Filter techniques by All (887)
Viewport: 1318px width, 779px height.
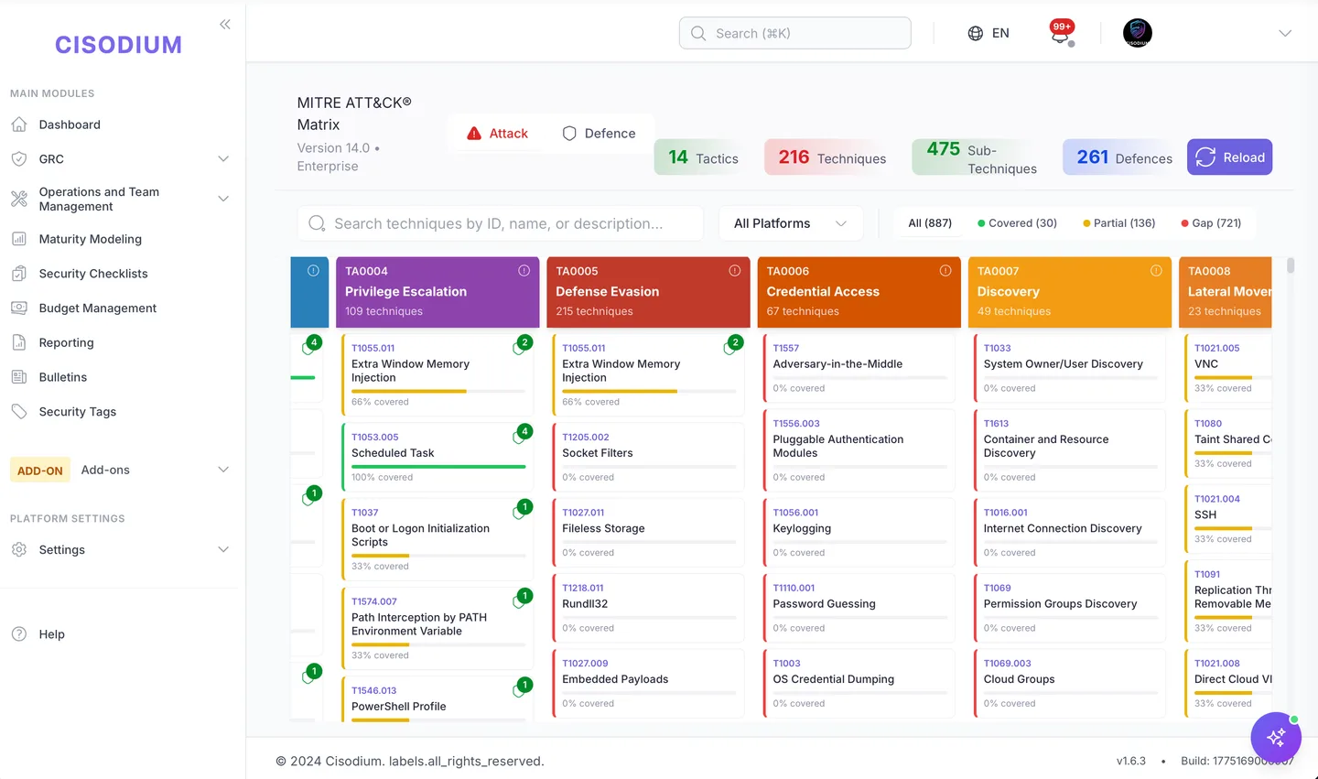(930, 223)
